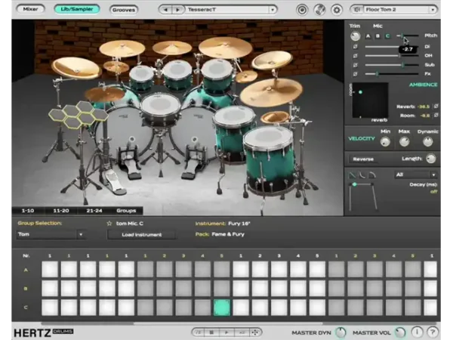Stop playback in the transport bar
The width and height of the screenshot is (453, 340).
tap(211, 332)
